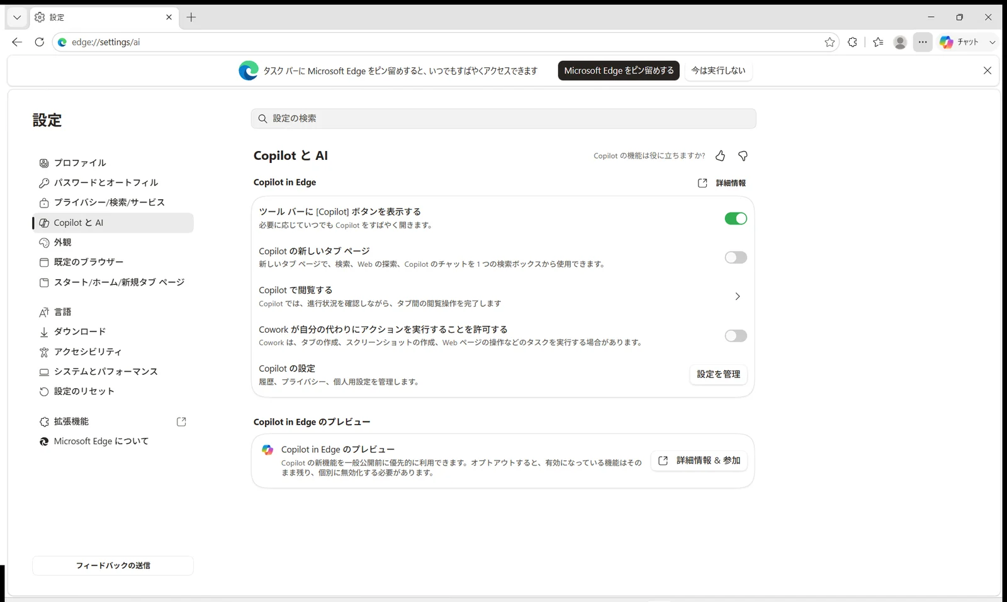Select Copilot と AI in sidebar
This screenshot has width=1007, height=602.
click(x=113, y=223)
